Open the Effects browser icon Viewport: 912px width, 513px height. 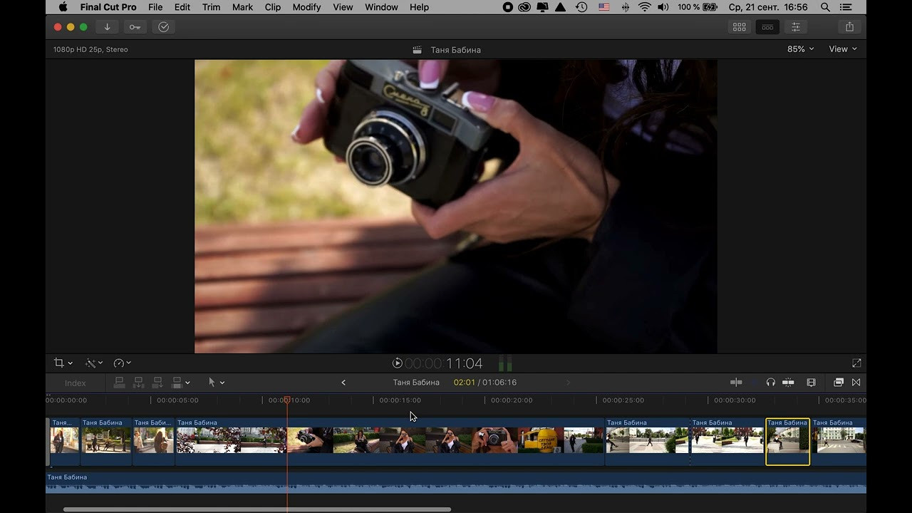(839, 383)
